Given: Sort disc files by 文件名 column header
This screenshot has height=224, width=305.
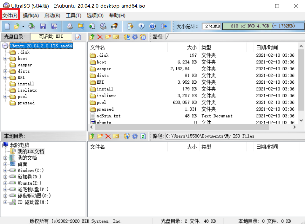Looking at the screenshot, I should 128,47.
